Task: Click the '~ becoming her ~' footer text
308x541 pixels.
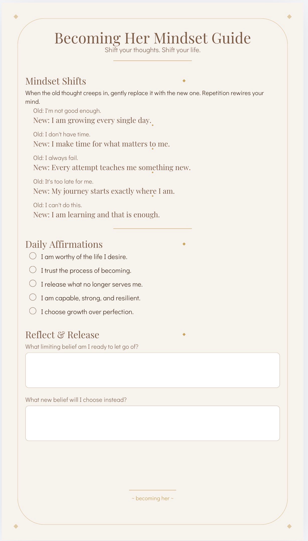Action: click(x=153, y=498)
